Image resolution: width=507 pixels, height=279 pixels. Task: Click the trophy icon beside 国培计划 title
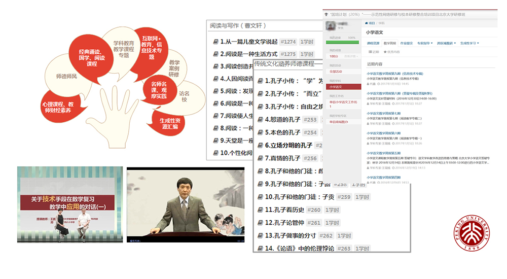(x=327, y=15)
